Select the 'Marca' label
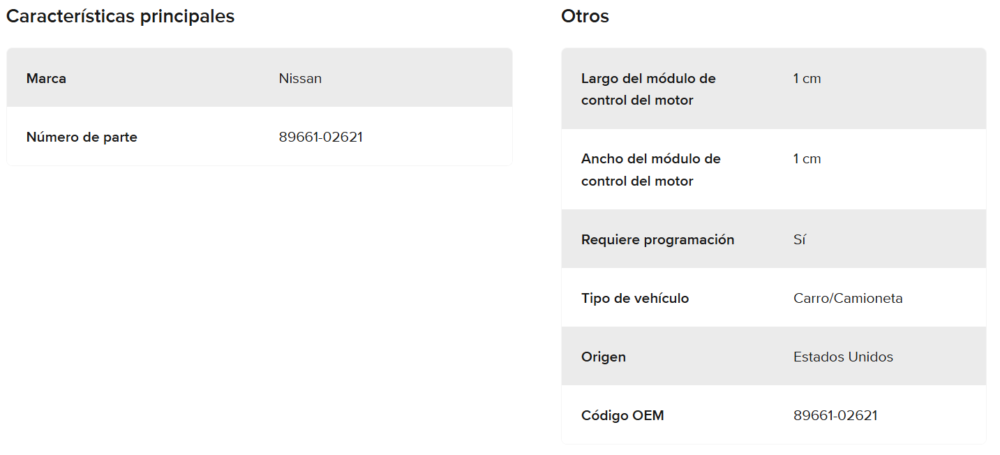 click(x=46, y=78)
